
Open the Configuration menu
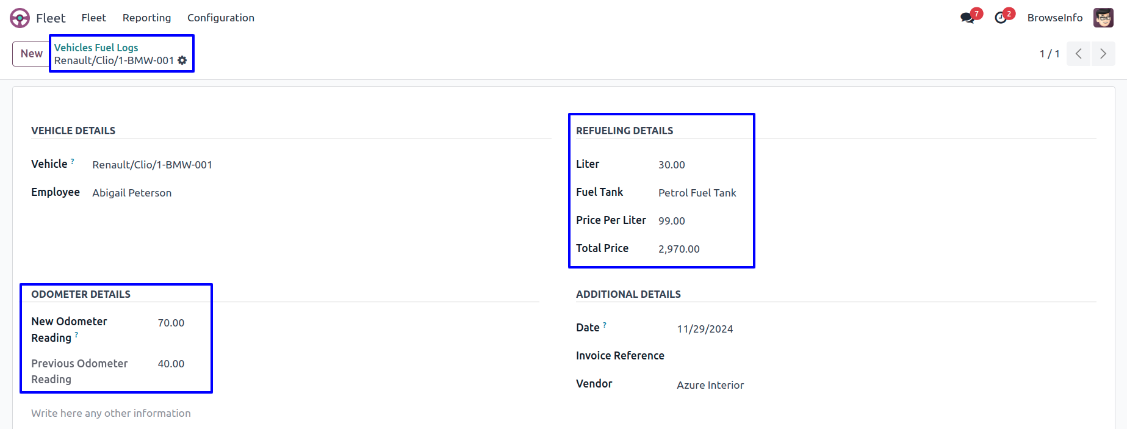click(220, 18)
